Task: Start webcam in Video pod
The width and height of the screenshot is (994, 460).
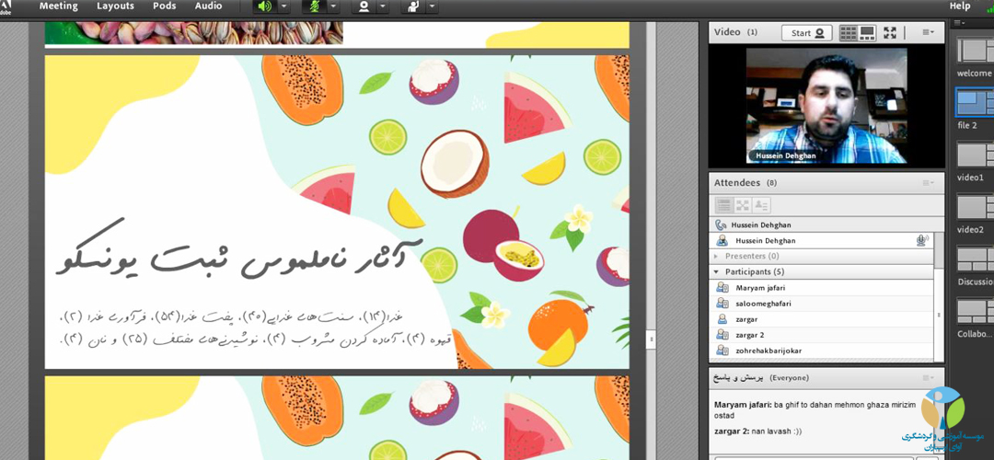Action: point(807,33)
